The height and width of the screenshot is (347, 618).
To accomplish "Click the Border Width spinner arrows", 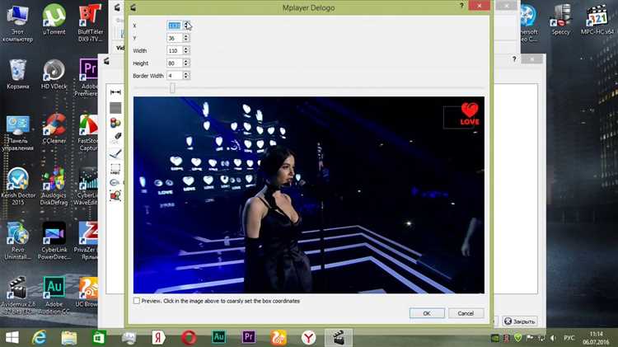I will click(x=186, y=75).
